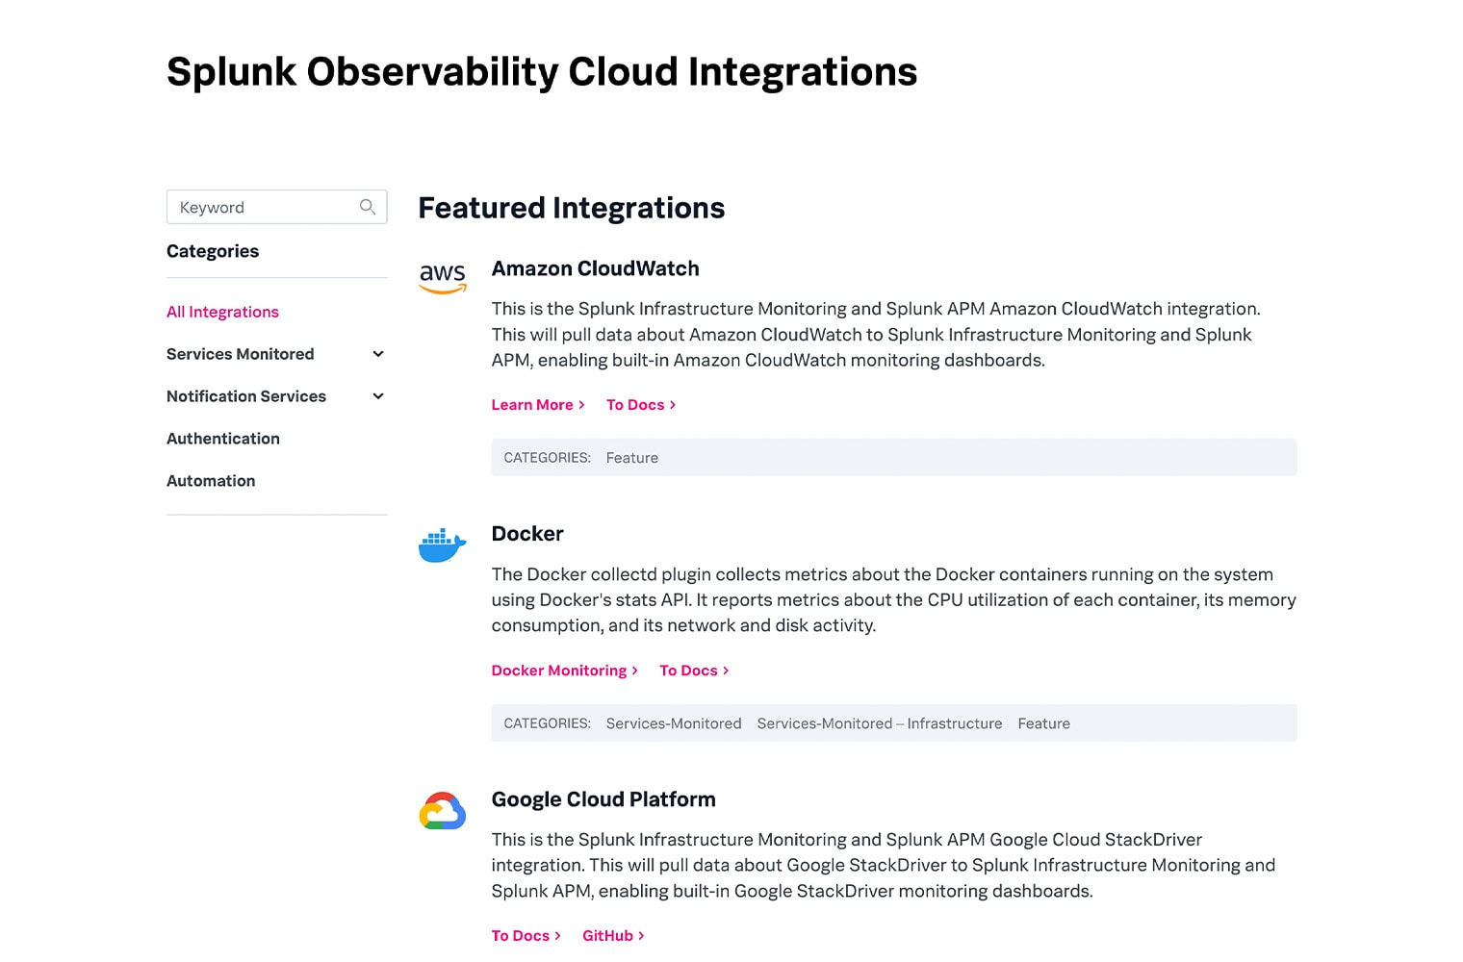Open the Docker Monitoring link
The height and width of the screenshot is (962, 1463).
[565, 671]
